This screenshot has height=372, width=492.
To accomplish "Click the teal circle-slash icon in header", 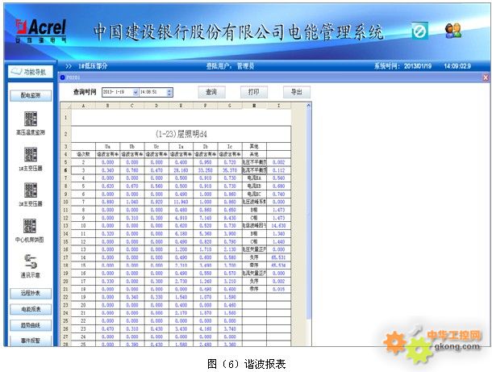I will point(419,31).
